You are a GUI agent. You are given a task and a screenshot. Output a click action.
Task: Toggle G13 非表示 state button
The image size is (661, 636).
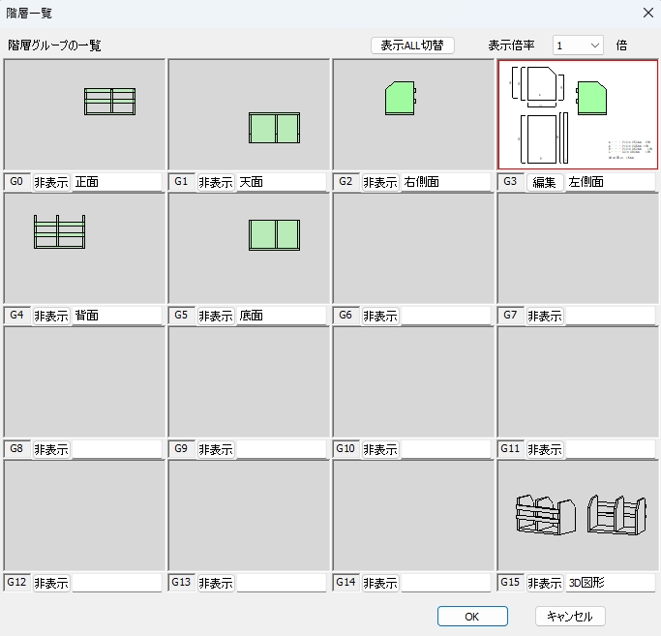tap(216, 583)
